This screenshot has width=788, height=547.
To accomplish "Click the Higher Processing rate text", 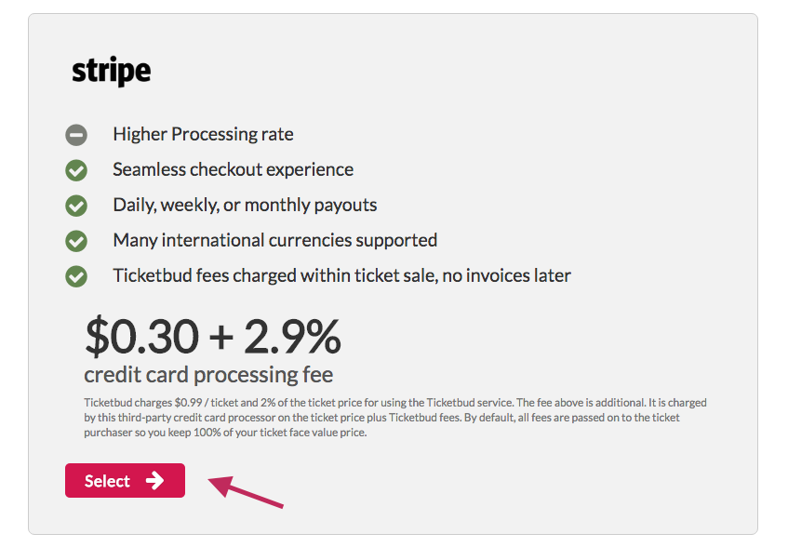I will (x=203, y=134).
